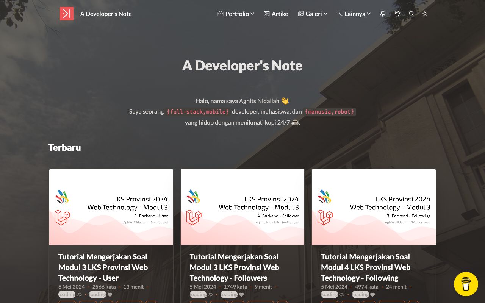This screenshot has height=303, width=485.
Task: Open the Twitter profile icon
Action: click(x=397, y=14)
